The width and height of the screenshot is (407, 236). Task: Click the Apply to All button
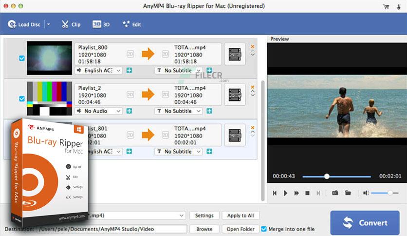coord(240,216)
